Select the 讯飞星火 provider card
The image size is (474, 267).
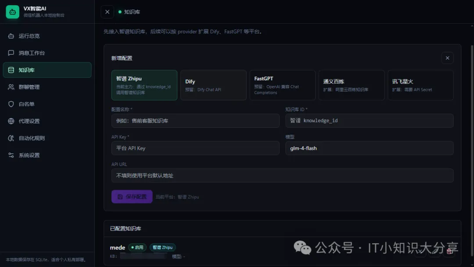tap(420, 85)
